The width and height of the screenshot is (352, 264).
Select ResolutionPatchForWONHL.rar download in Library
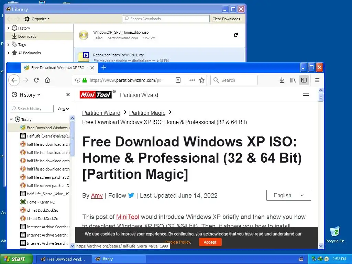159,55
